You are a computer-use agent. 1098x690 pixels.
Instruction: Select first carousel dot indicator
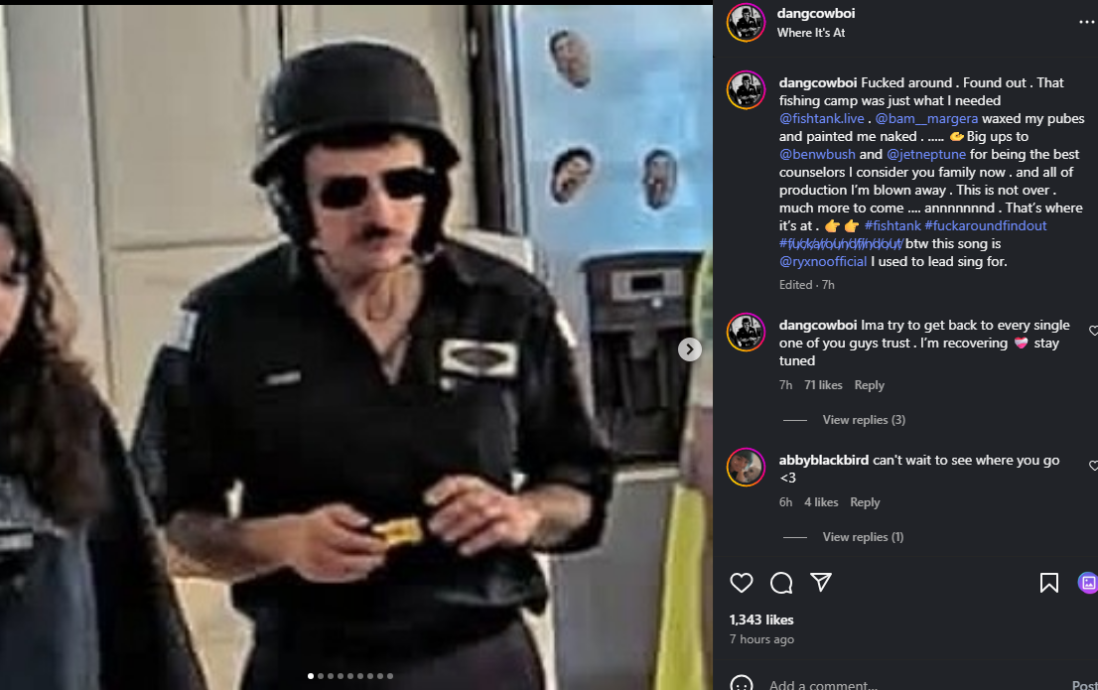pyautogui.click(x=311, y=676)
